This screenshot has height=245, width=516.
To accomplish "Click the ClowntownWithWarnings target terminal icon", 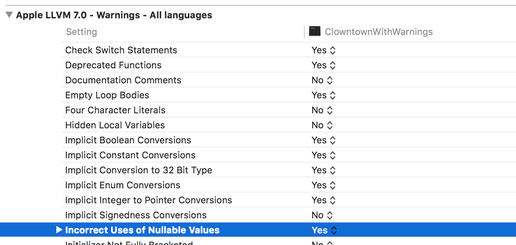I will pyautogui.click(x=315, y=31).
